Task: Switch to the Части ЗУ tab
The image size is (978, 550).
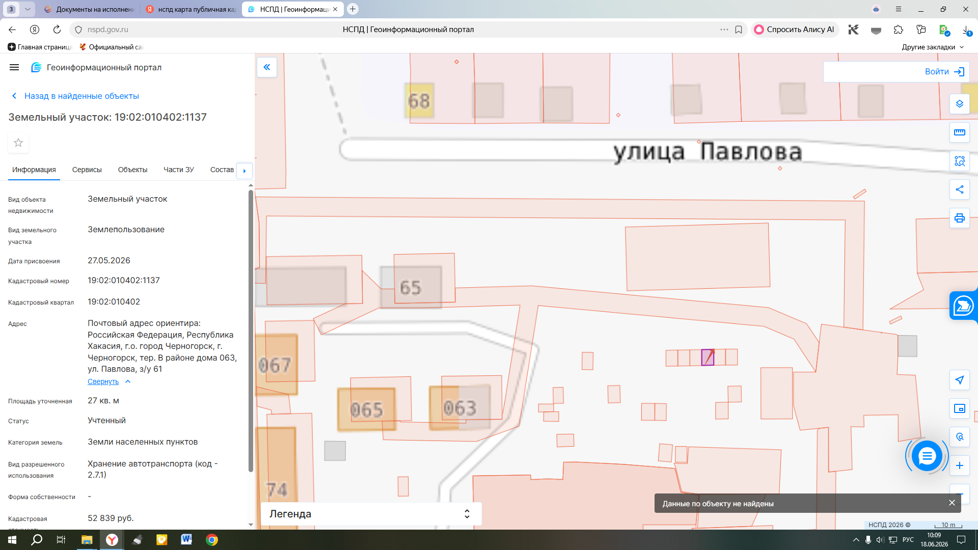Action: [179, 170]
